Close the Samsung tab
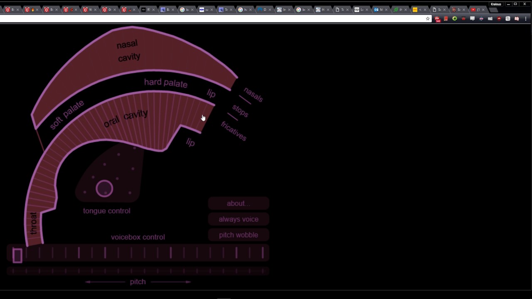 point(212,10)
